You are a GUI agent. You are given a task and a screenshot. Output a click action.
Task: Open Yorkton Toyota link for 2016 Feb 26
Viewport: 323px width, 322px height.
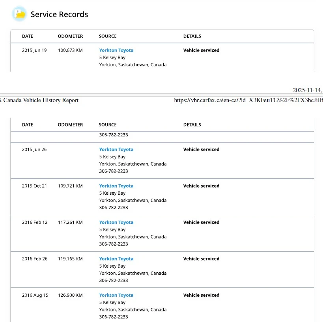click(x=116, y=259)
